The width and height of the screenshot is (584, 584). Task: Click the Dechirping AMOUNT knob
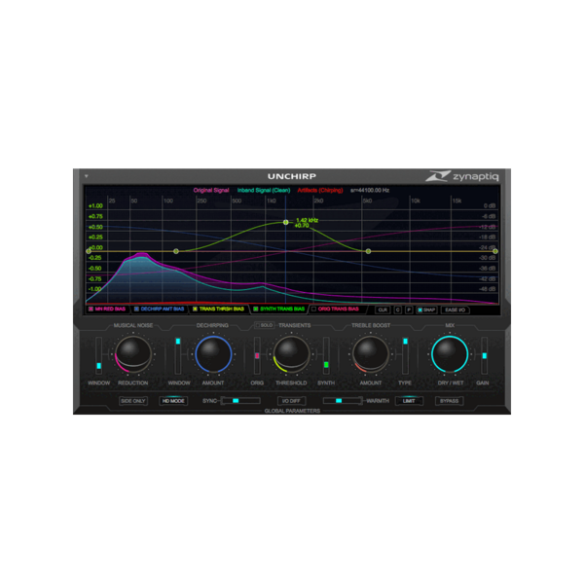pyautogui.click(x=213, y=354)
